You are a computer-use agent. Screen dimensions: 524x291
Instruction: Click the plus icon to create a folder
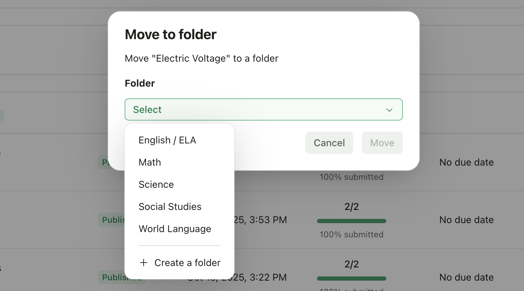[144, 263]
